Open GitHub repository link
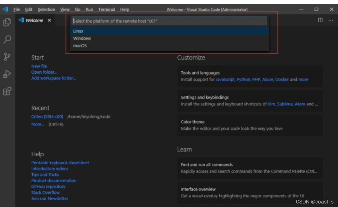The image size is (338, 207). [x=48, y=187]
